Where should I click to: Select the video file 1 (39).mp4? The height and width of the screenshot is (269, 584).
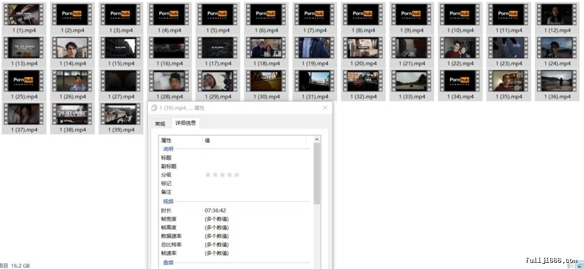(121, 118)
